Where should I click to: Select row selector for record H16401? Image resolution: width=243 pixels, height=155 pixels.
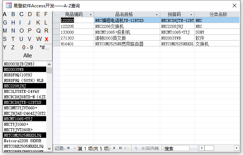[x=56, y=44]
